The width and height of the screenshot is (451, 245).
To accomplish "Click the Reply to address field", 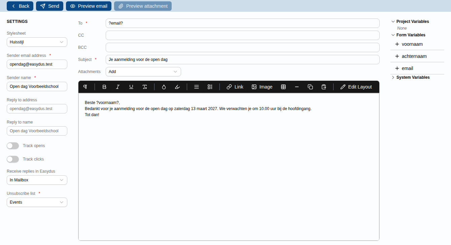I will pos(37,109).
